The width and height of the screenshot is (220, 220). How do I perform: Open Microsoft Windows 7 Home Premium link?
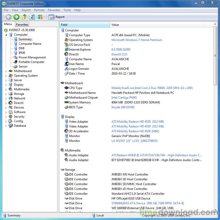point(137,40)
